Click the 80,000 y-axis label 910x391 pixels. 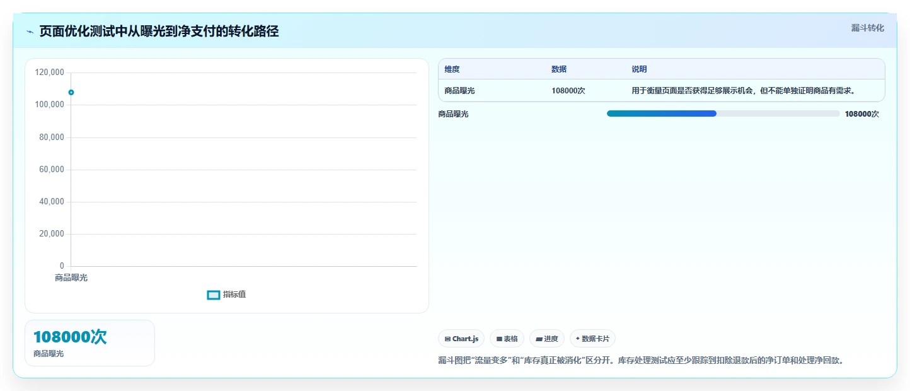tap(52, 137)
